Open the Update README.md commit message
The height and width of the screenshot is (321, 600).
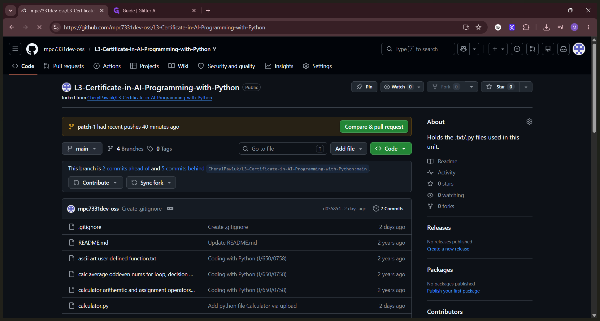[x=232, y=243]
